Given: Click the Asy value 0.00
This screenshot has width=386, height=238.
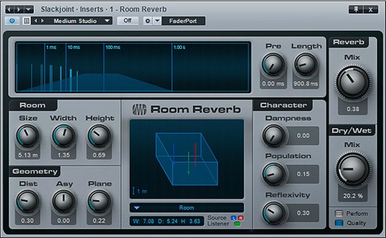Looking at the screenshot, I should click(63, 221).
